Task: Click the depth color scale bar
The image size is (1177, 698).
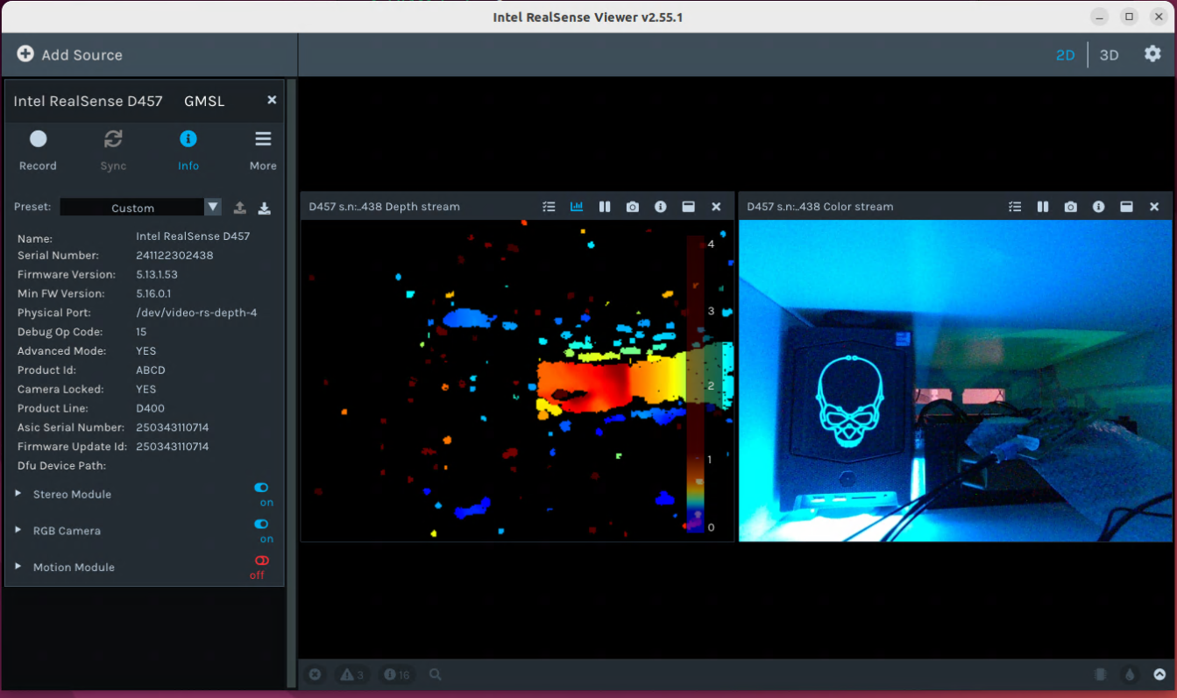Action: [695, 384]
